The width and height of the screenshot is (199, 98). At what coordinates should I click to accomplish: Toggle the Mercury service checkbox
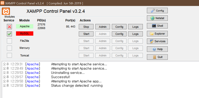click(9, 48)
